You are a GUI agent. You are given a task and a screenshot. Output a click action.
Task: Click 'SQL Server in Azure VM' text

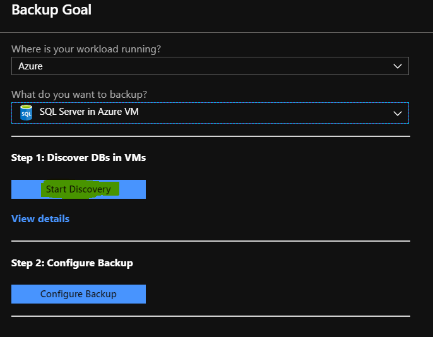point(89,112)
